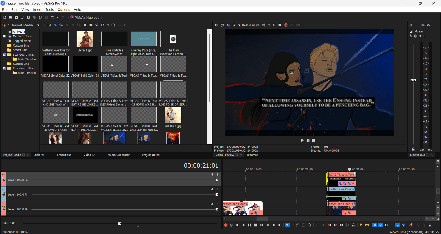441x234 pixels.
Task: Open the color grading panel icon
Action: pos(411,225)
